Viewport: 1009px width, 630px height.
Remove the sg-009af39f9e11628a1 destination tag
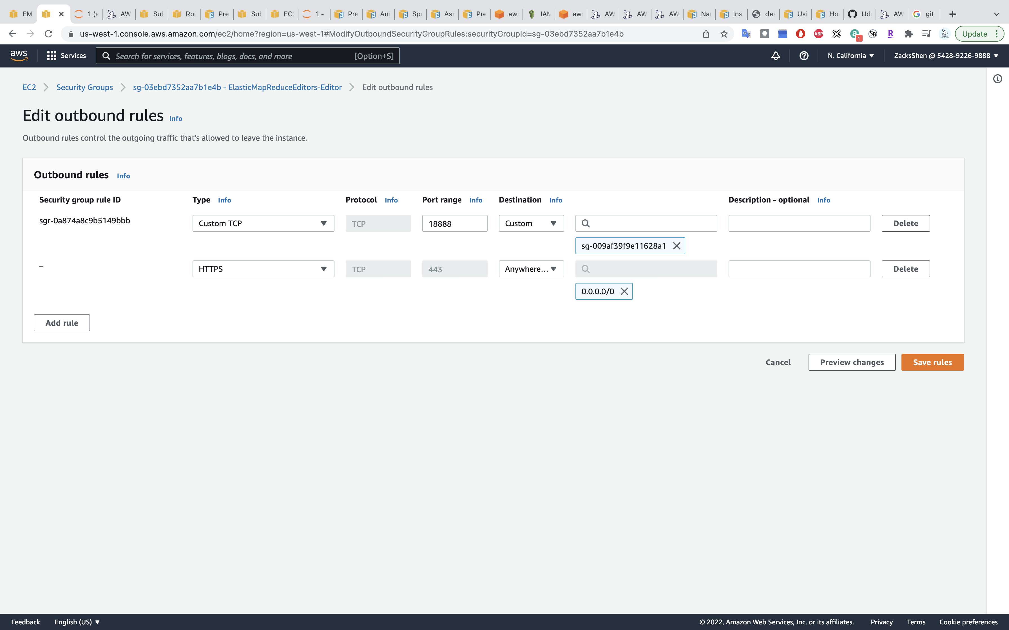(x=677, y=246)
